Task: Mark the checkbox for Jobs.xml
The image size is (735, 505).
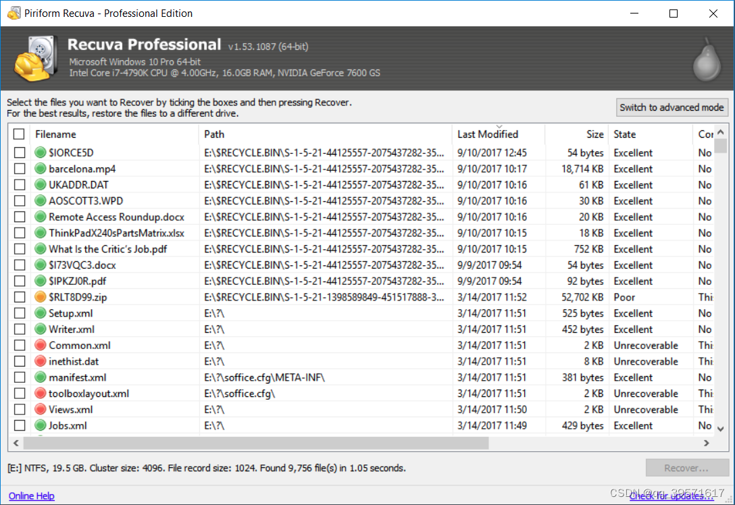Action: [19, 425]
